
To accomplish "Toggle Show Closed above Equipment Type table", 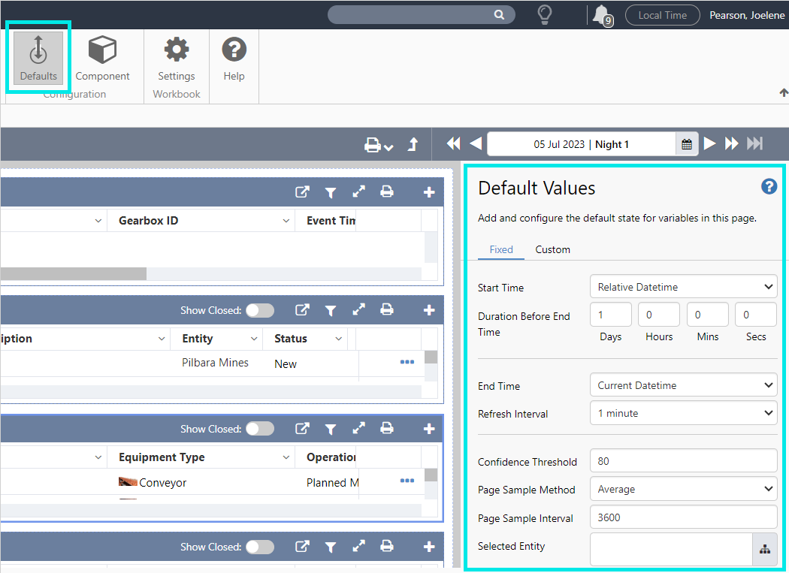I will (260, 429).
